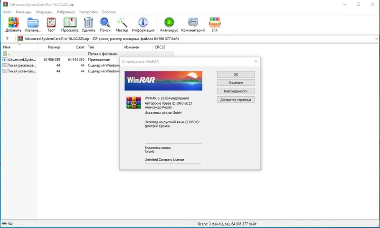Click the Папка с файлами type cell
380x228 pixels.
[x=103, y=54]
